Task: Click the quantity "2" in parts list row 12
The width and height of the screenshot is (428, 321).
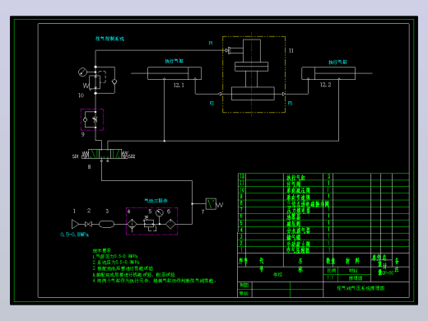Action: [328, 177]
